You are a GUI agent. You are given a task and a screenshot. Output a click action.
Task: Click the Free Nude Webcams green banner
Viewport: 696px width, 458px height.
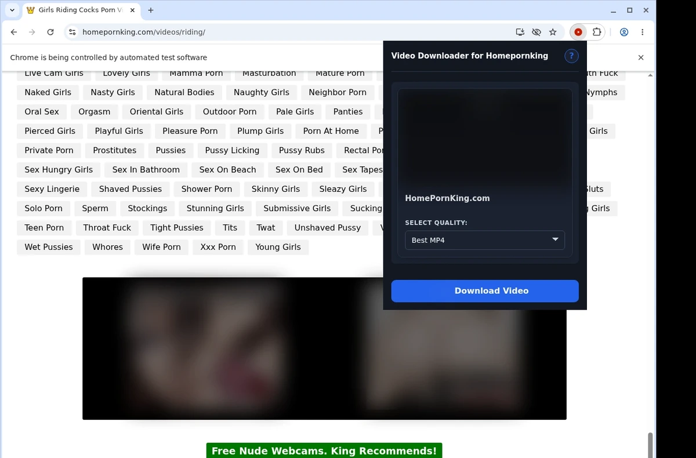click(x=324, y=451)
